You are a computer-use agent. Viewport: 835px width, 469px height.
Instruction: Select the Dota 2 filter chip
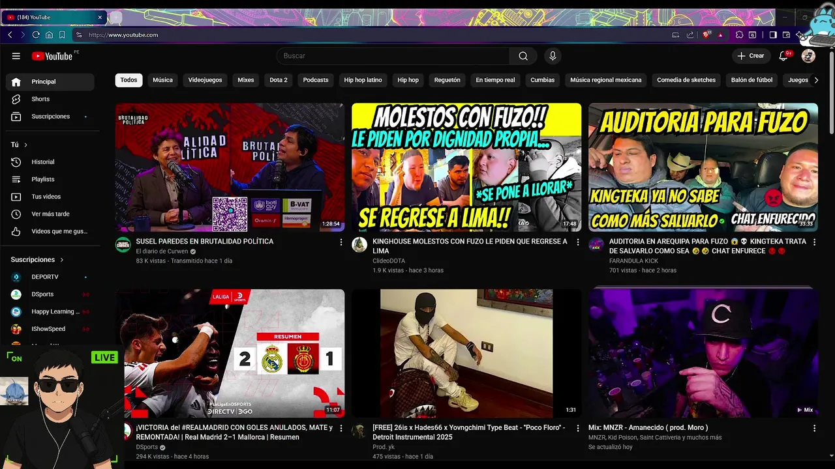coord(279,80)
